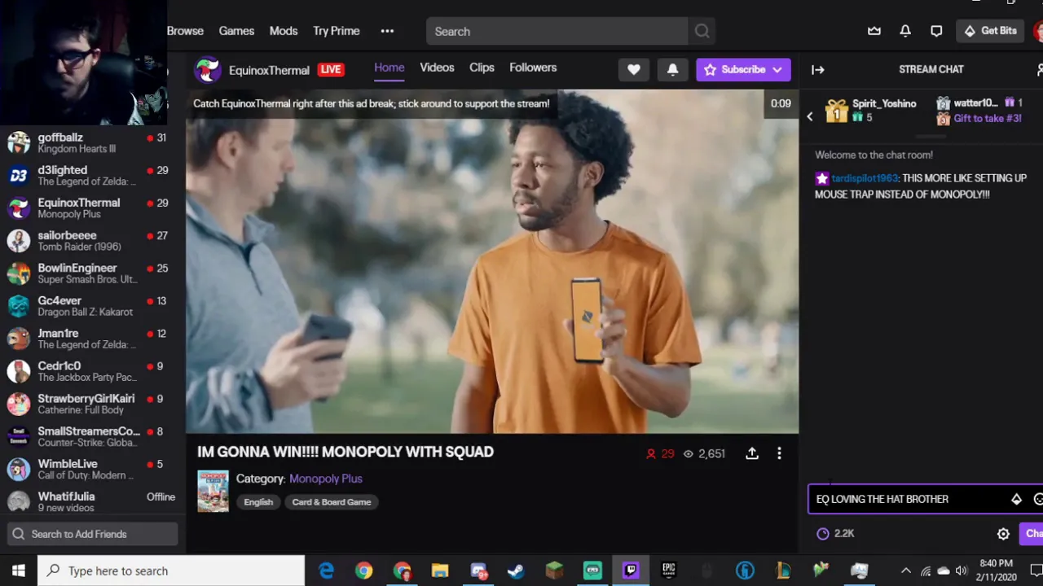This screenshot has height=586, width=1043.
Task: Click the search magnifier button
Action: tap(702, 32)
